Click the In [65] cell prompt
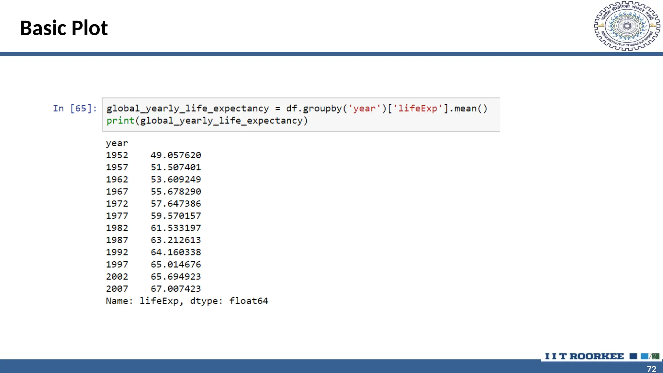The height and width of the screenshot is (373, 663). (75, 108)
